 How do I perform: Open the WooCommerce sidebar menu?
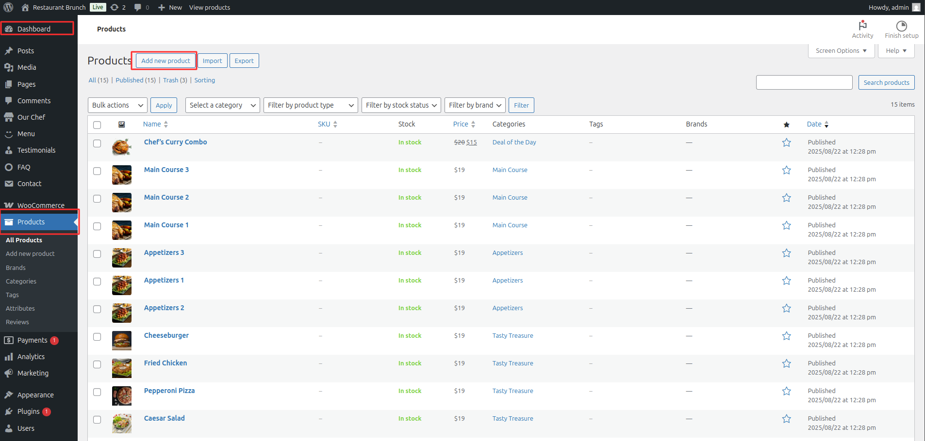(39, 205)
